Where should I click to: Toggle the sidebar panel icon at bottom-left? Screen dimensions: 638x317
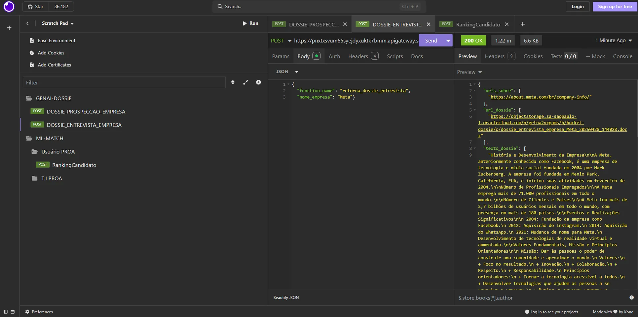(x=5, y=312)
